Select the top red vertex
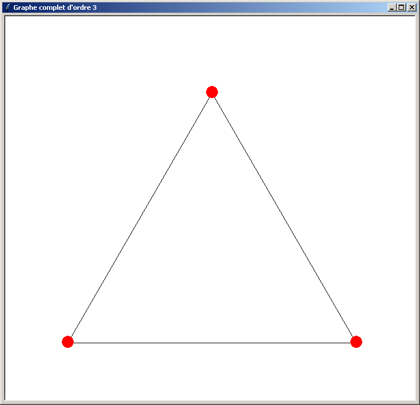This screenshot has width=420, height=405. pyautogui.click(x=212, y=92)
